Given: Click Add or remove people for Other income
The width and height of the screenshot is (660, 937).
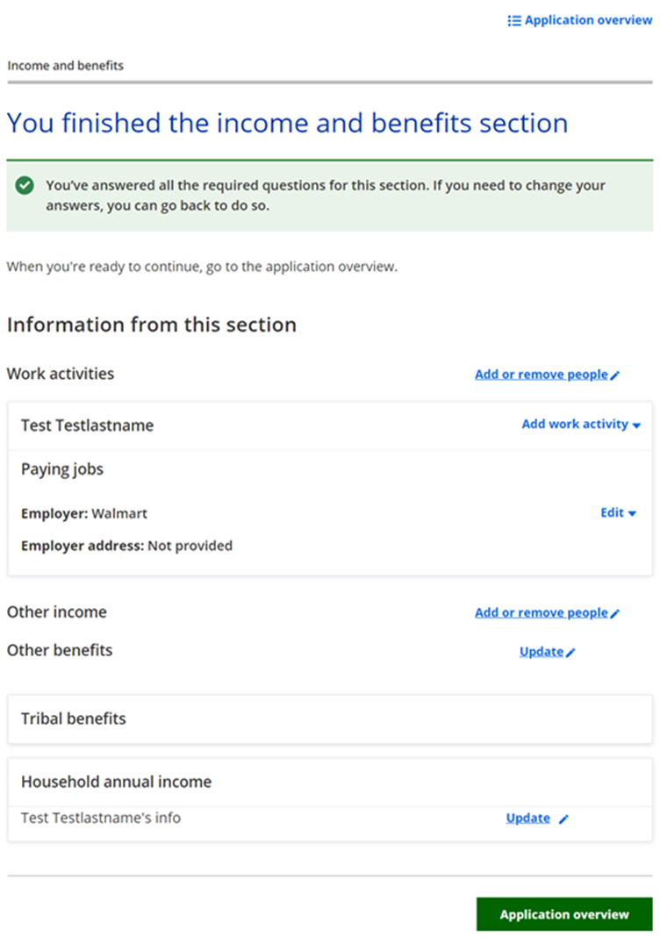Looking at the screenshot, I should [x=541, y=613].
